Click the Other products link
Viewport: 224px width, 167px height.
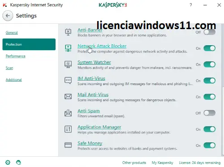pos(134,163)
